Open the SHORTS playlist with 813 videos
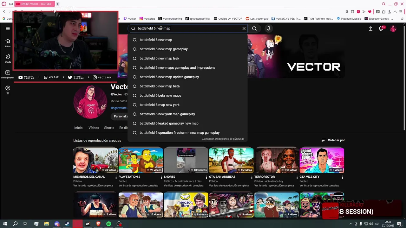Screen dimensions: 406x228 click(x=186, y=161)
